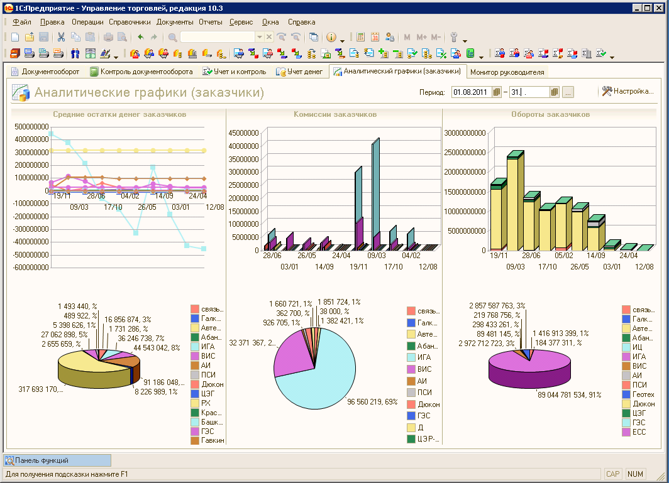Viewport: 669px width, 483px height.
Task: Open the calendar icon showing 31
Action: click(375, 37)
